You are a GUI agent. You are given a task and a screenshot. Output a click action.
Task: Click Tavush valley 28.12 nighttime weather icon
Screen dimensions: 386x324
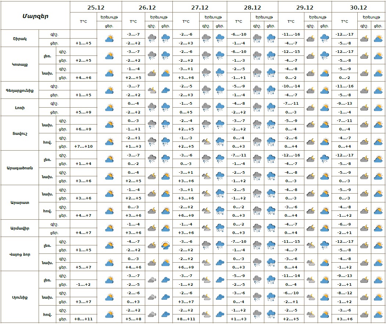(257, 142)
